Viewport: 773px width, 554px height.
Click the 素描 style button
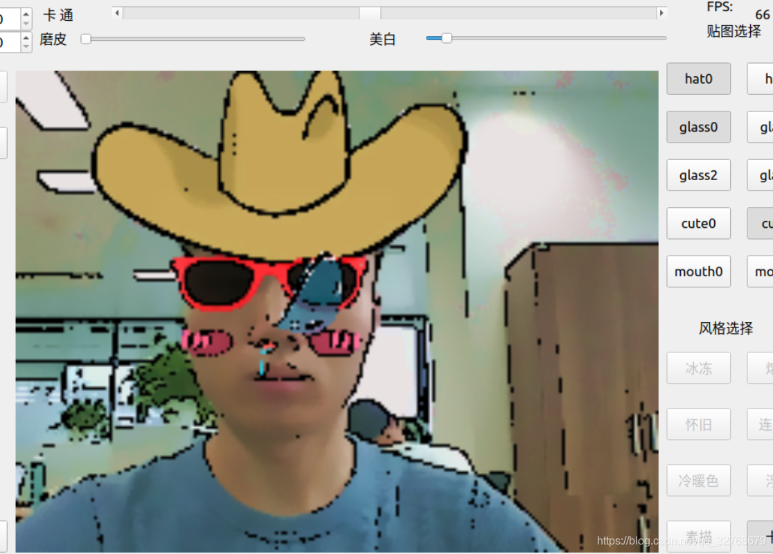698,536
